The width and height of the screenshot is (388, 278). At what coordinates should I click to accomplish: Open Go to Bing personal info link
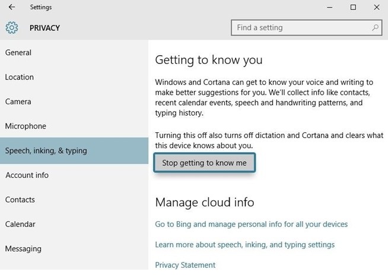point(252,224)
